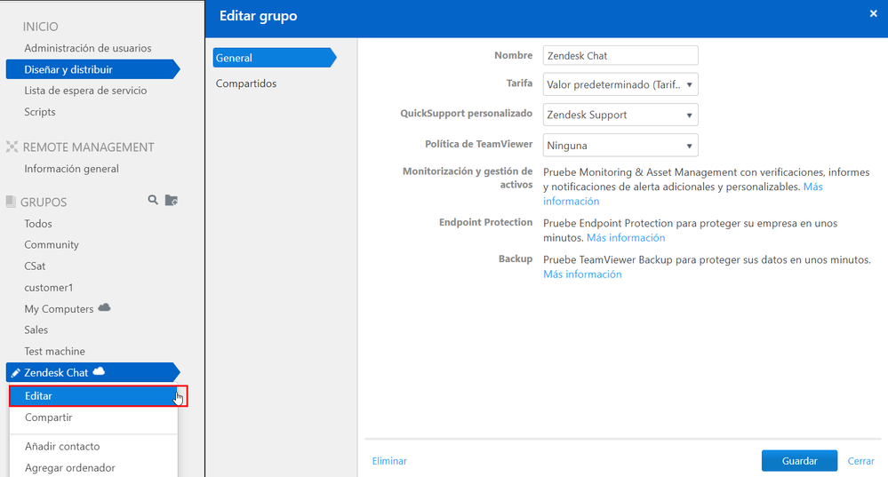Select Diseñar y distribuir in sidebar

[92, 69]
